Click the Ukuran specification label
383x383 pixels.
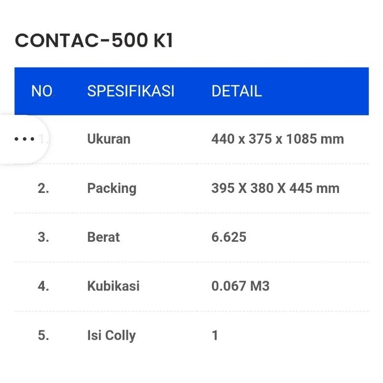click(109, 139)
